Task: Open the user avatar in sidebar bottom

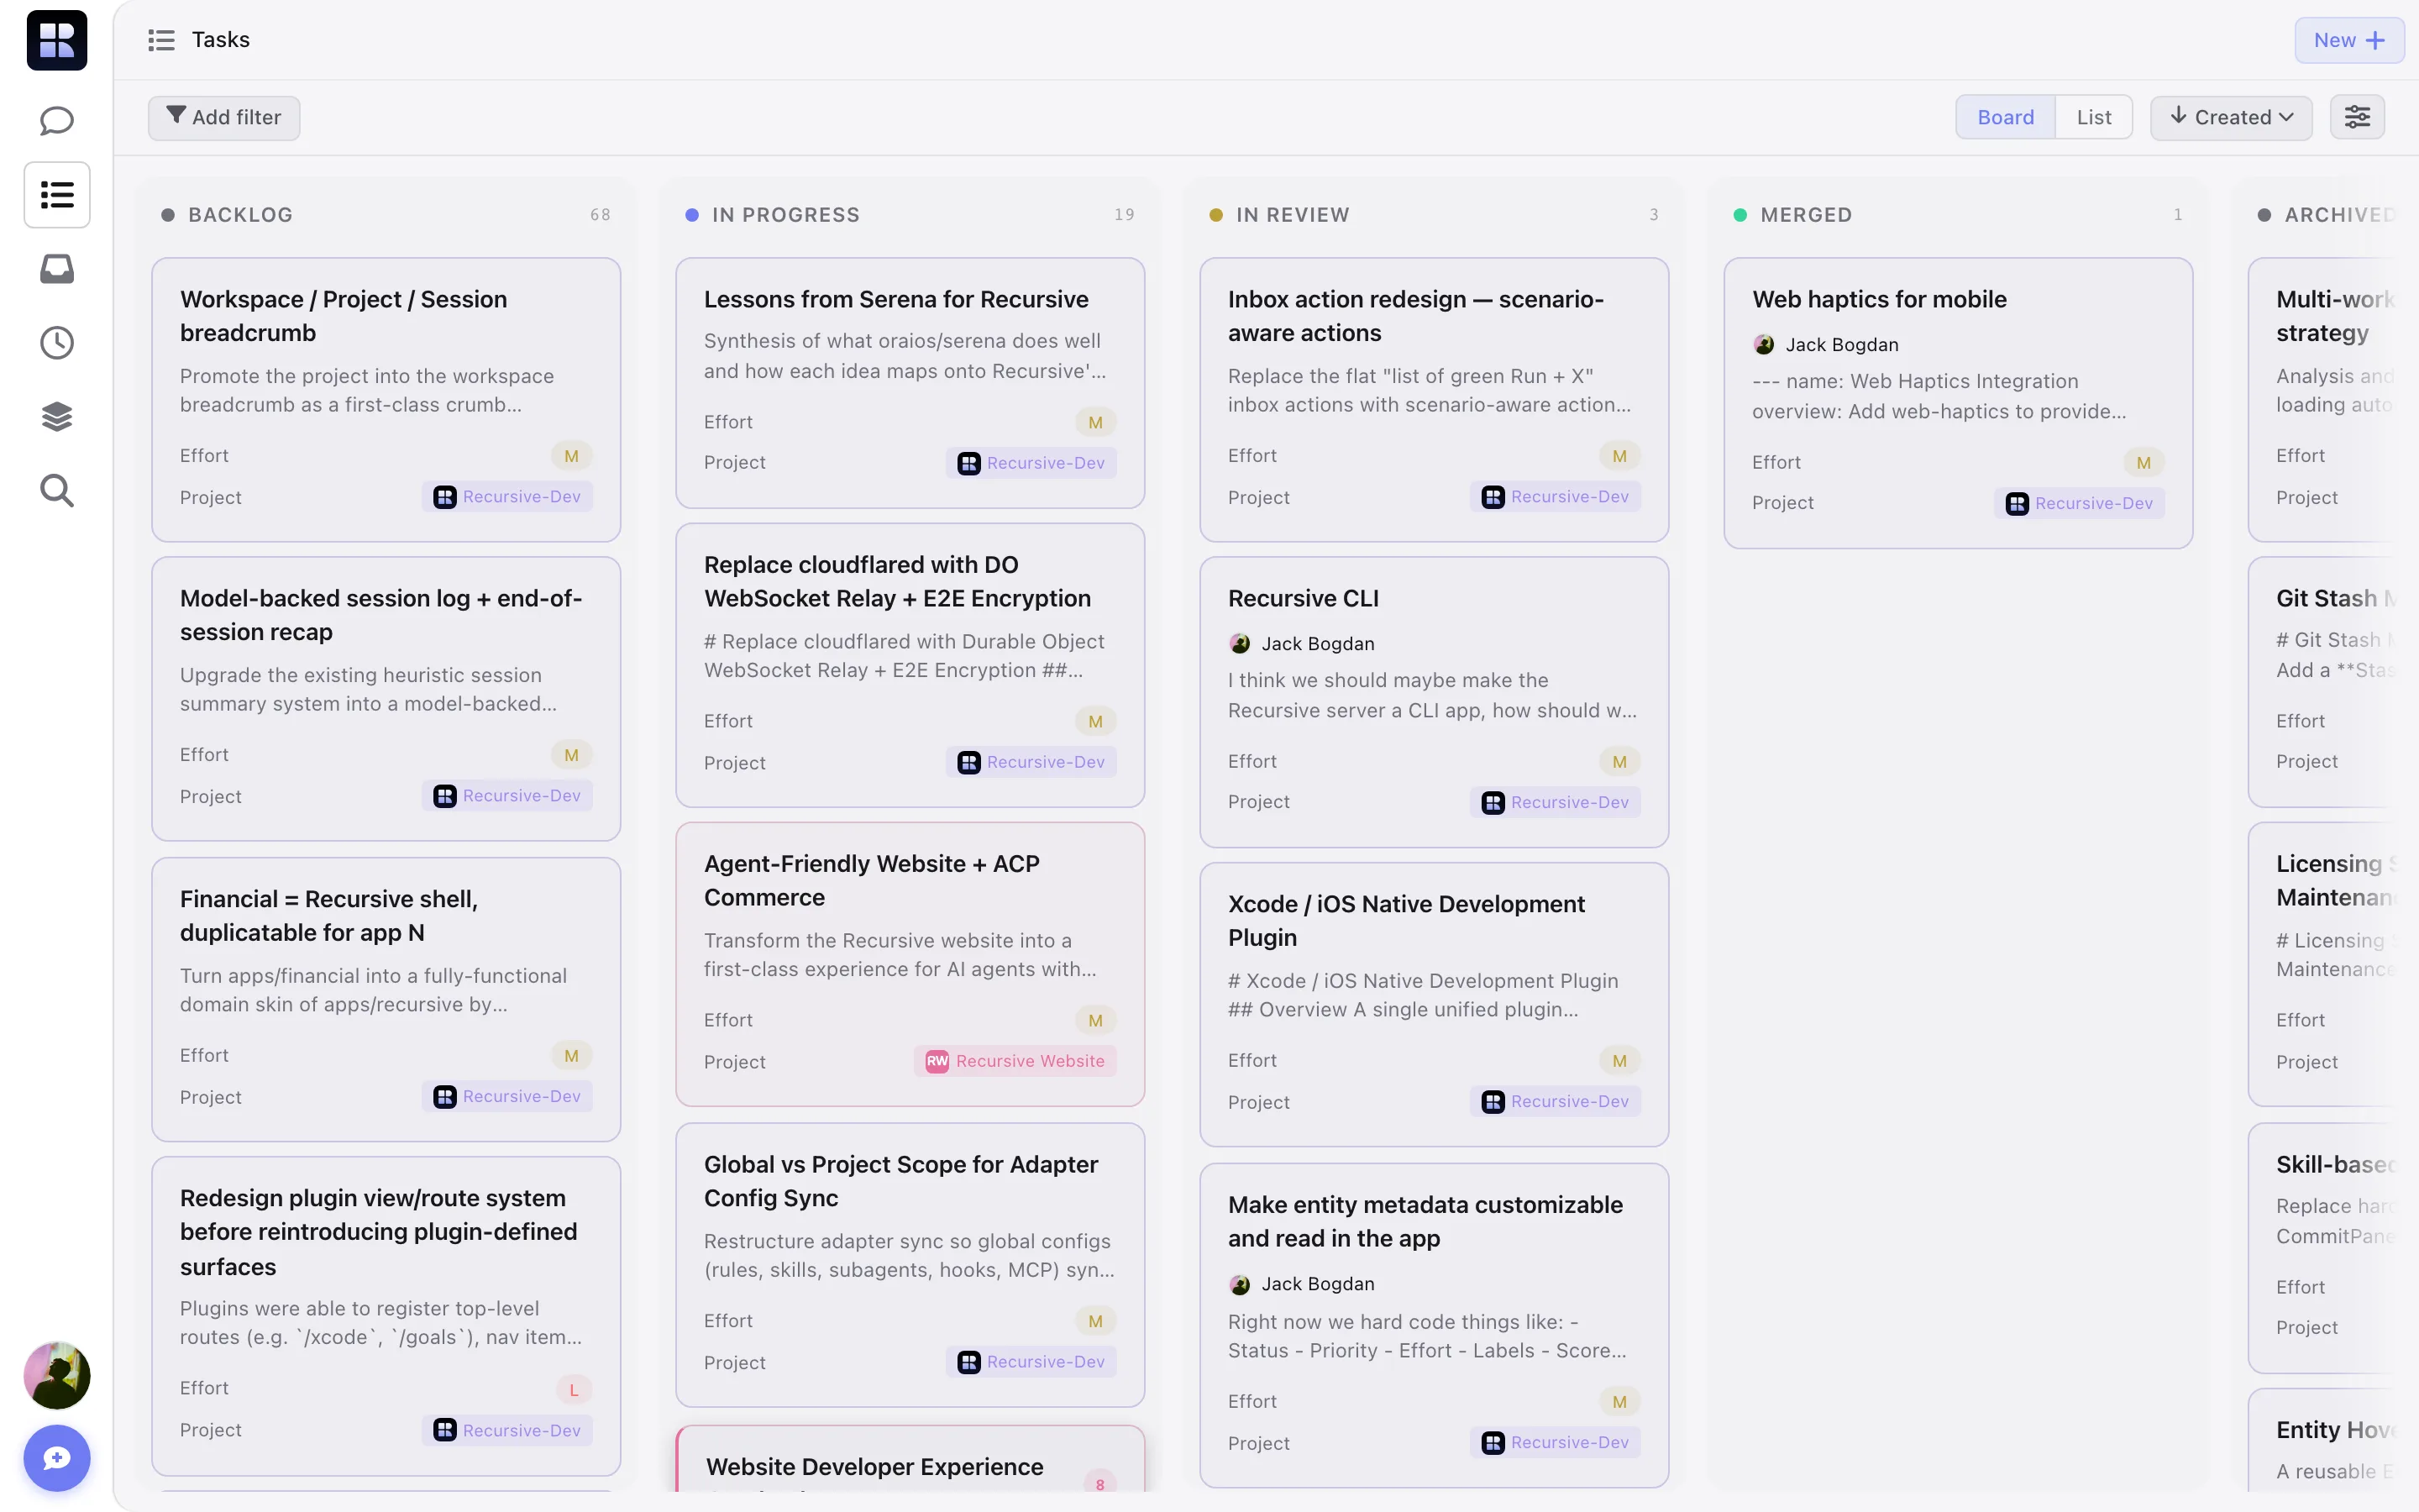Action: point(57,1376)
